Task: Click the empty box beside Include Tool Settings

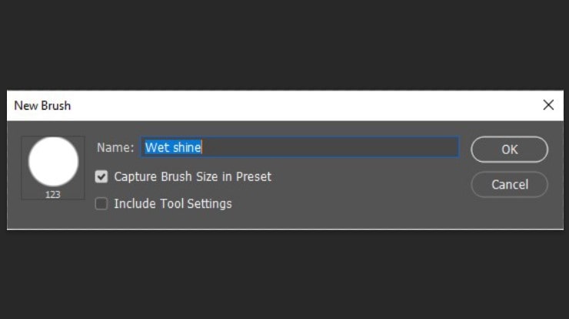Action: (x=101, y=204)
